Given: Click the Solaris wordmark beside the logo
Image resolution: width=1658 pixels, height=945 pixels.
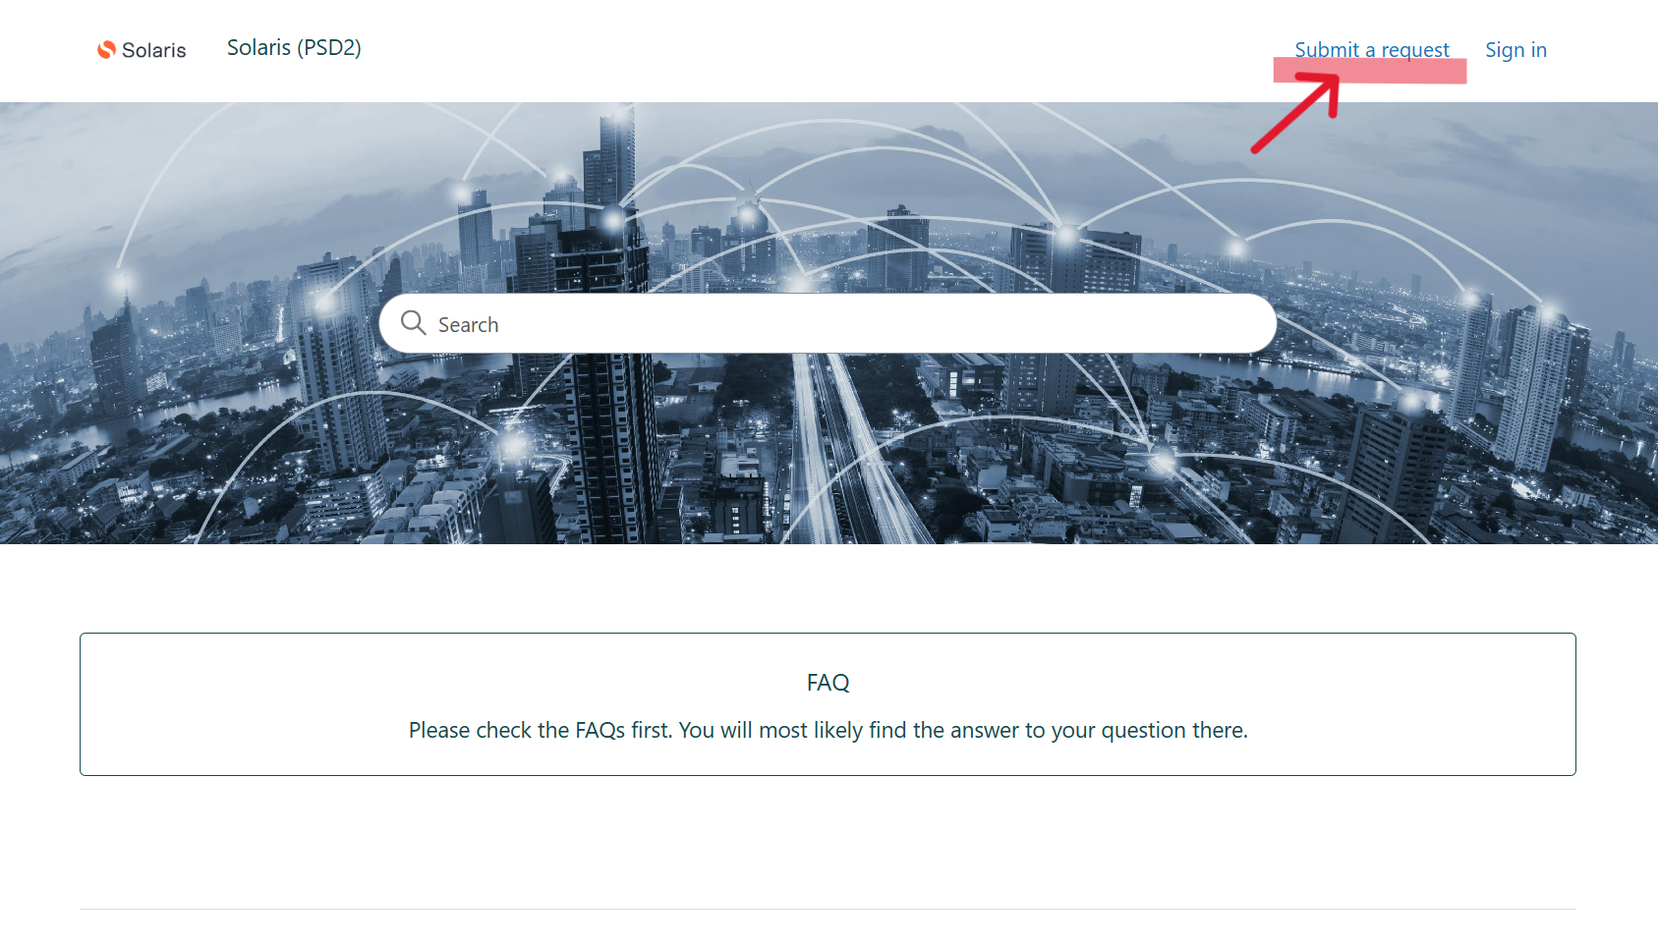Looking at the screenshot, I should click(154, 50).
